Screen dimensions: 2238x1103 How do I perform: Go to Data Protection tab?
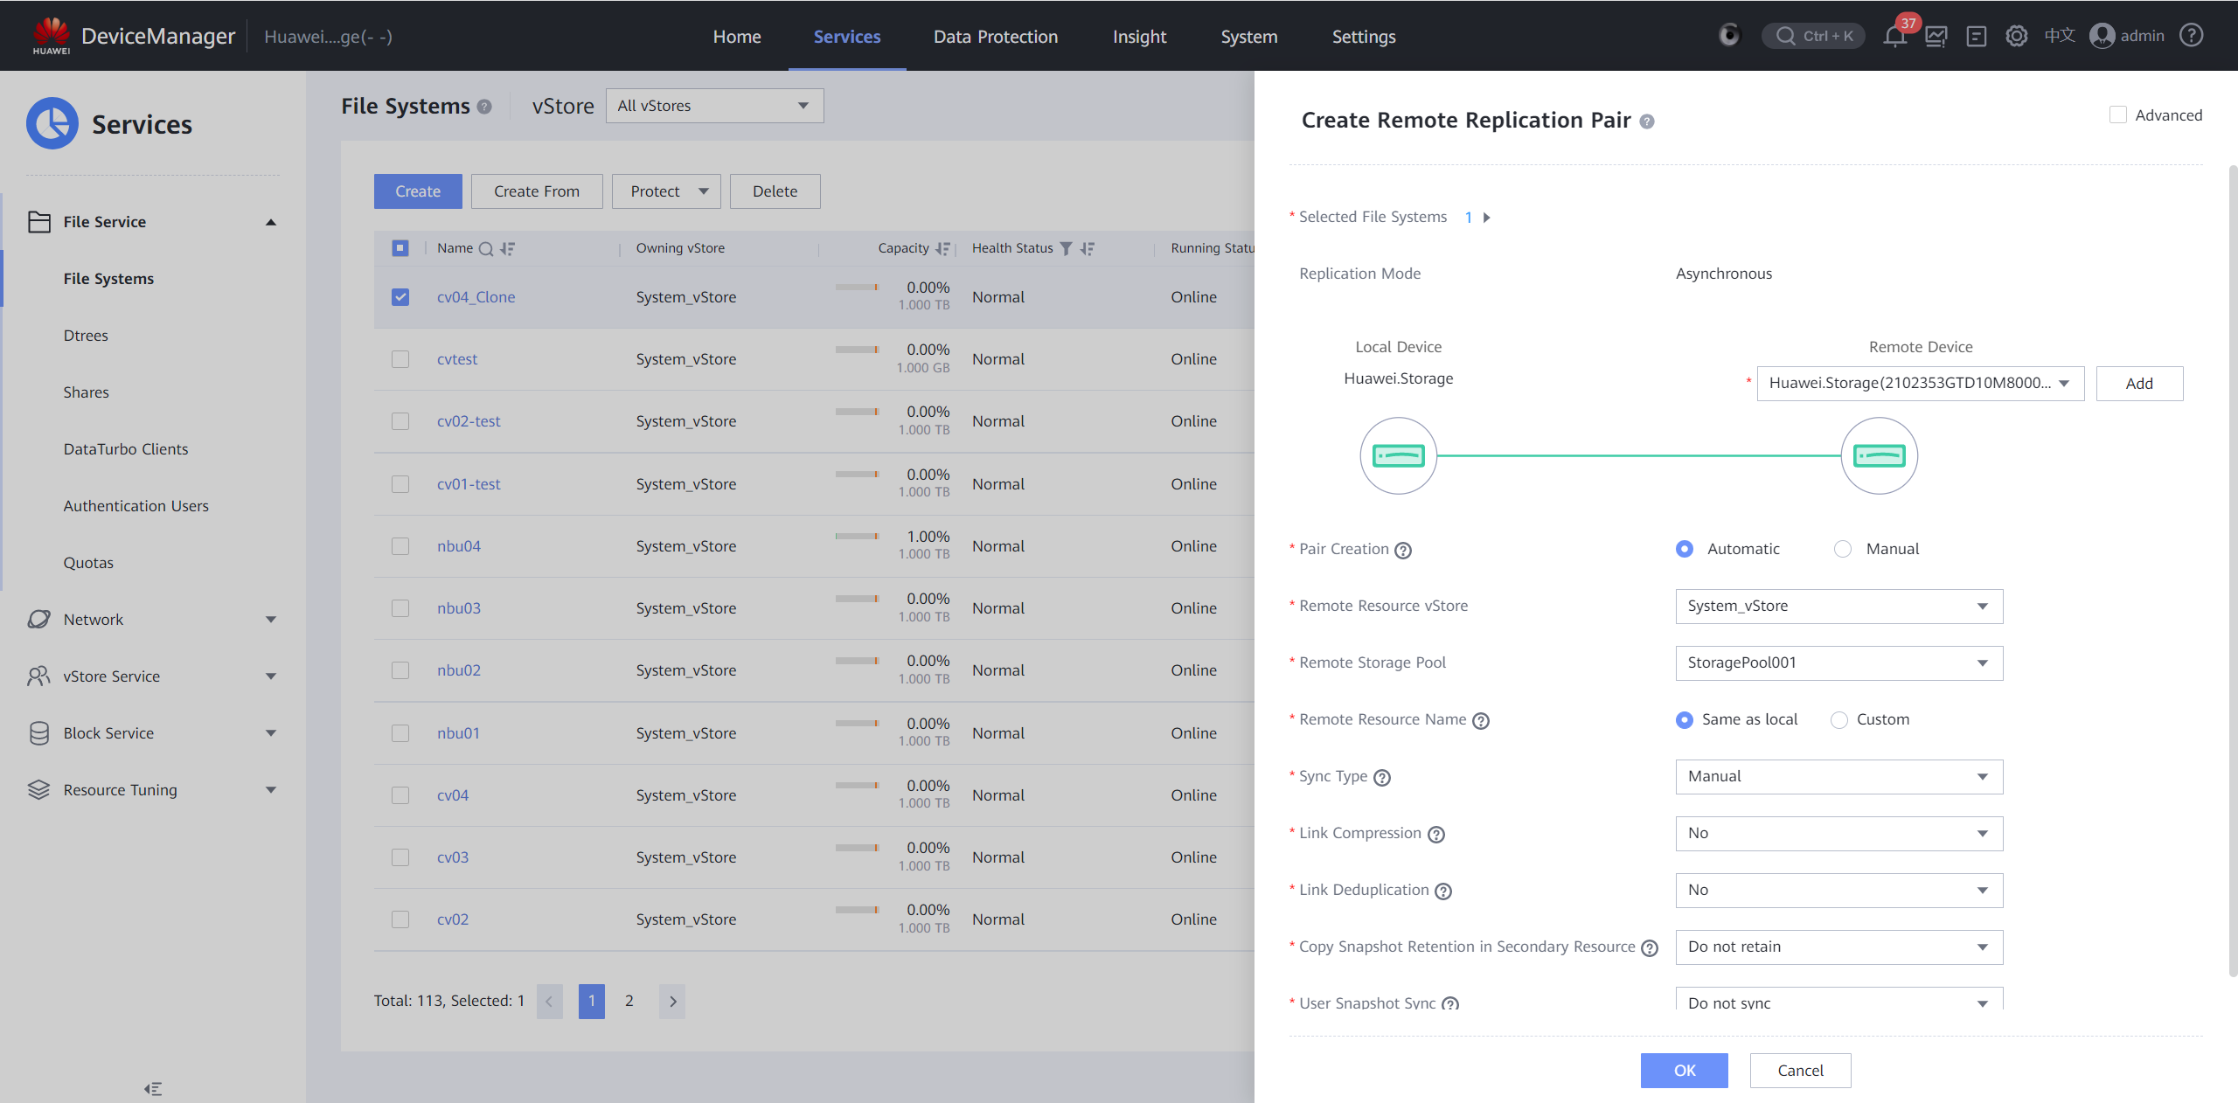pos(995,37)
